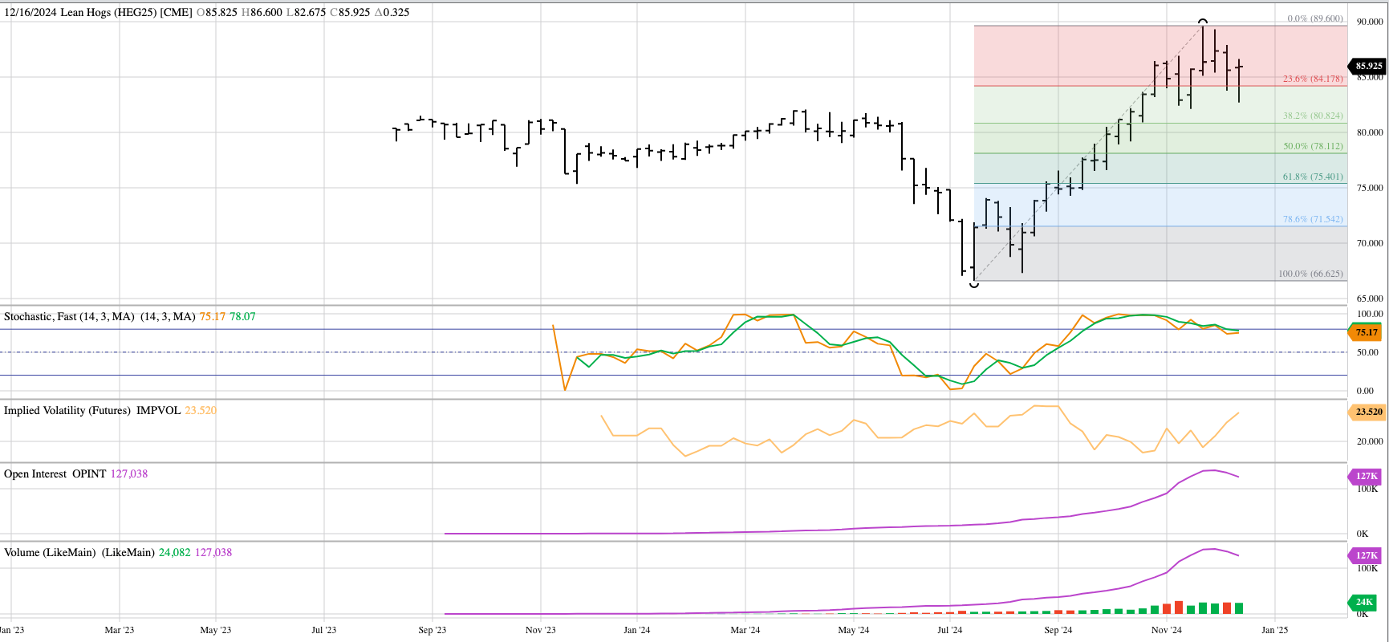Select the 50.0% (78.112) Fibonacci level label

click(1312, 146)
